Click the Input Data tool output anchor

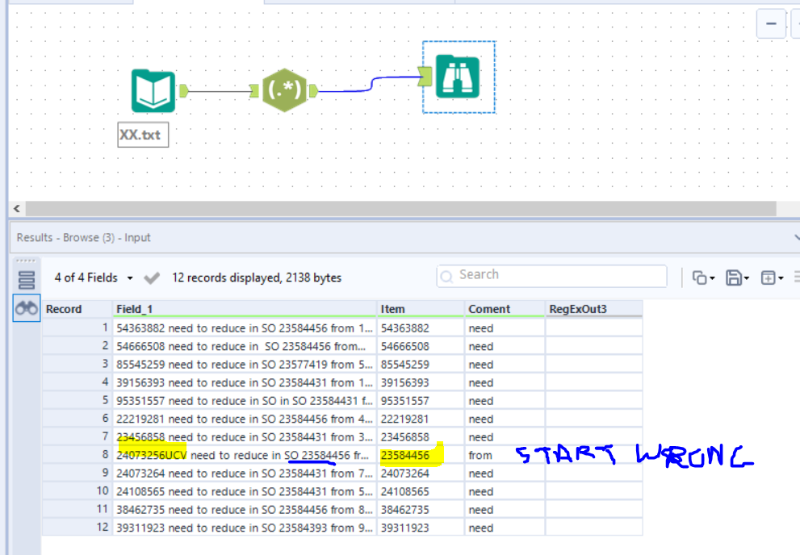coord(184,91)
